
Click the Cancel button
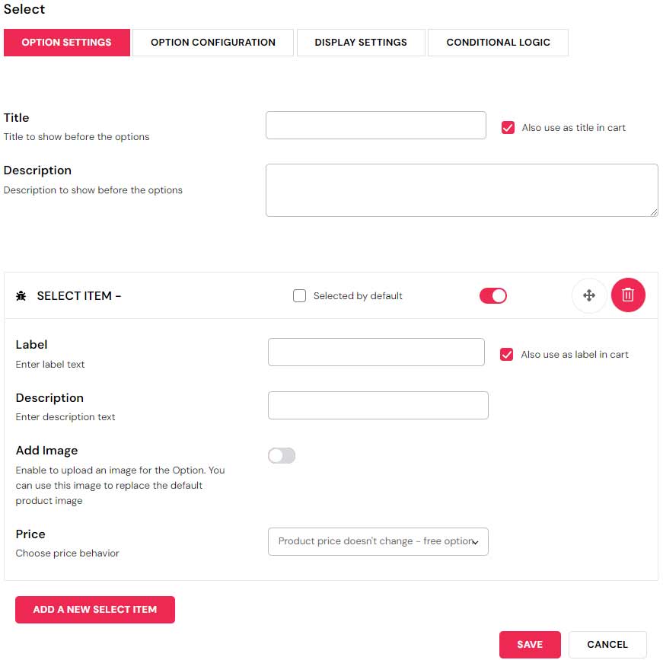click(607, 644)
